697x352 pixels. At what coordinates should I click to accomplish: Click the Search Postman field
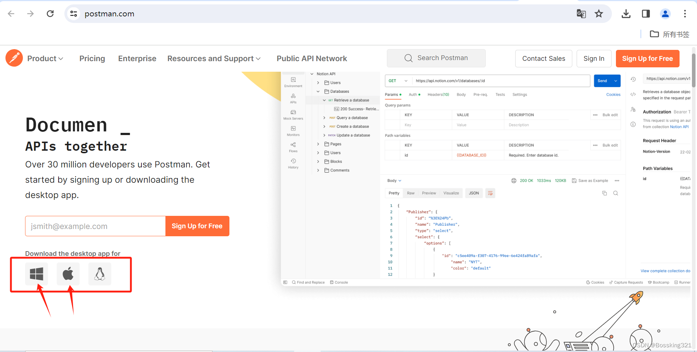click(436, 58)
